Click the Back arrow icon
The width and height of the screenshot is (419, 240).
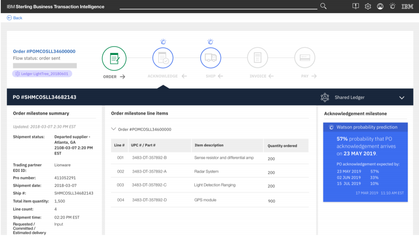pos(9,18)
